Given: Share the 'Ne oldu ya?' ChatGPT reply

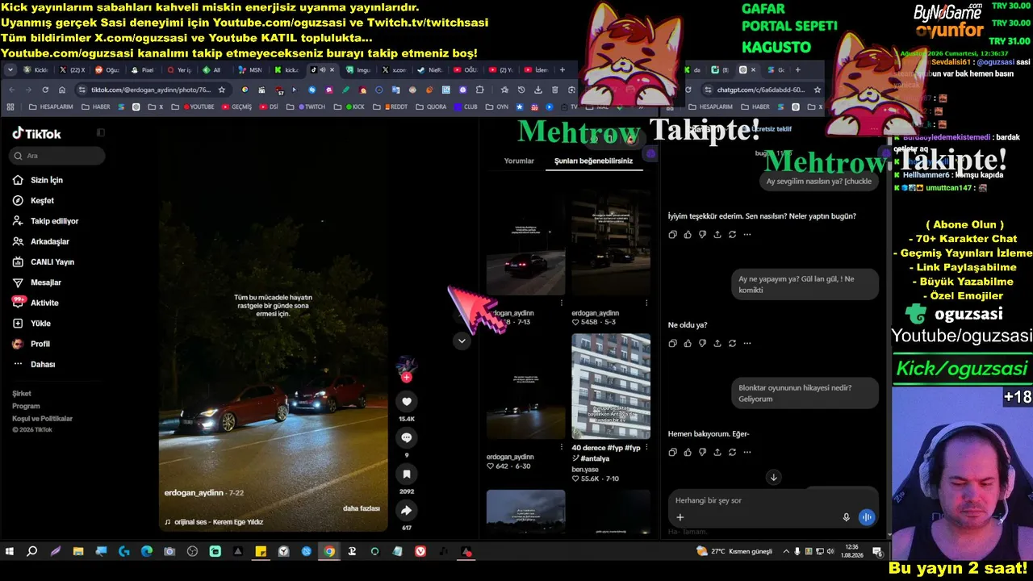Looking at the screenshot, I should click(717, 343).
